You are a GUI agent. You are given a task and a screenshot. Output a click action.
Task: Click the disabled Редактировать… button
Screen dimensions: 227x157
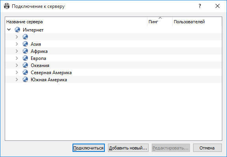tap(171, 148)
